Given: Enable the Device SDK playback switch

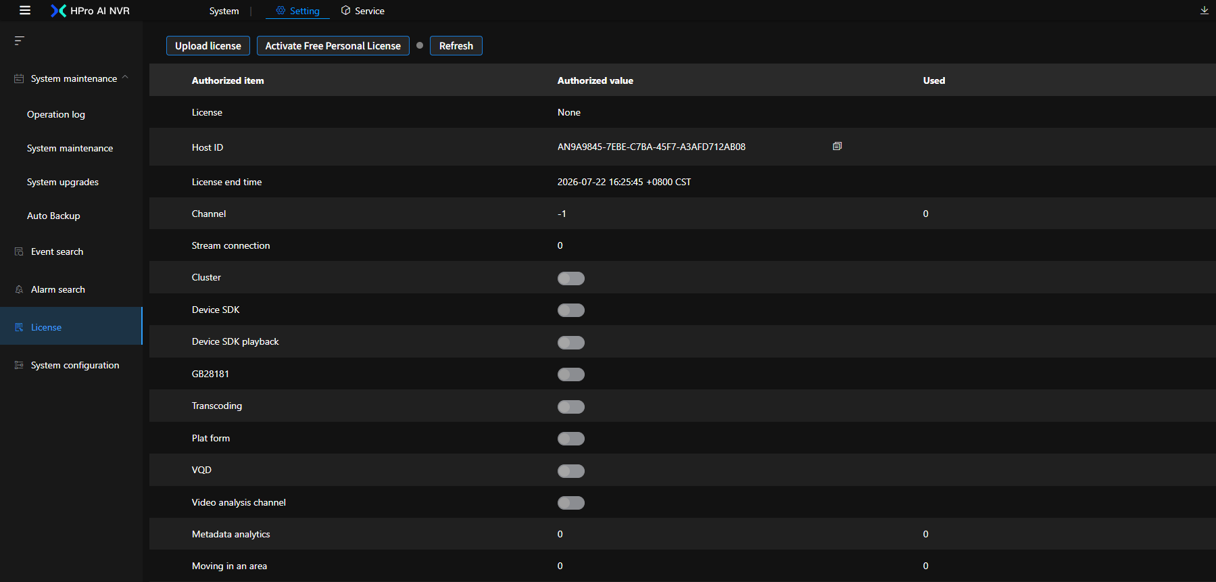Looking at the screenshot, I should [571, 343].
